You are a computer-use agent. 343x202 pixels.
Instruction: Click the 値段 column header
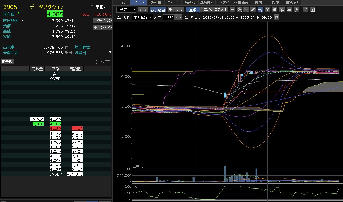pyautogui.click(x=55, y=69)
